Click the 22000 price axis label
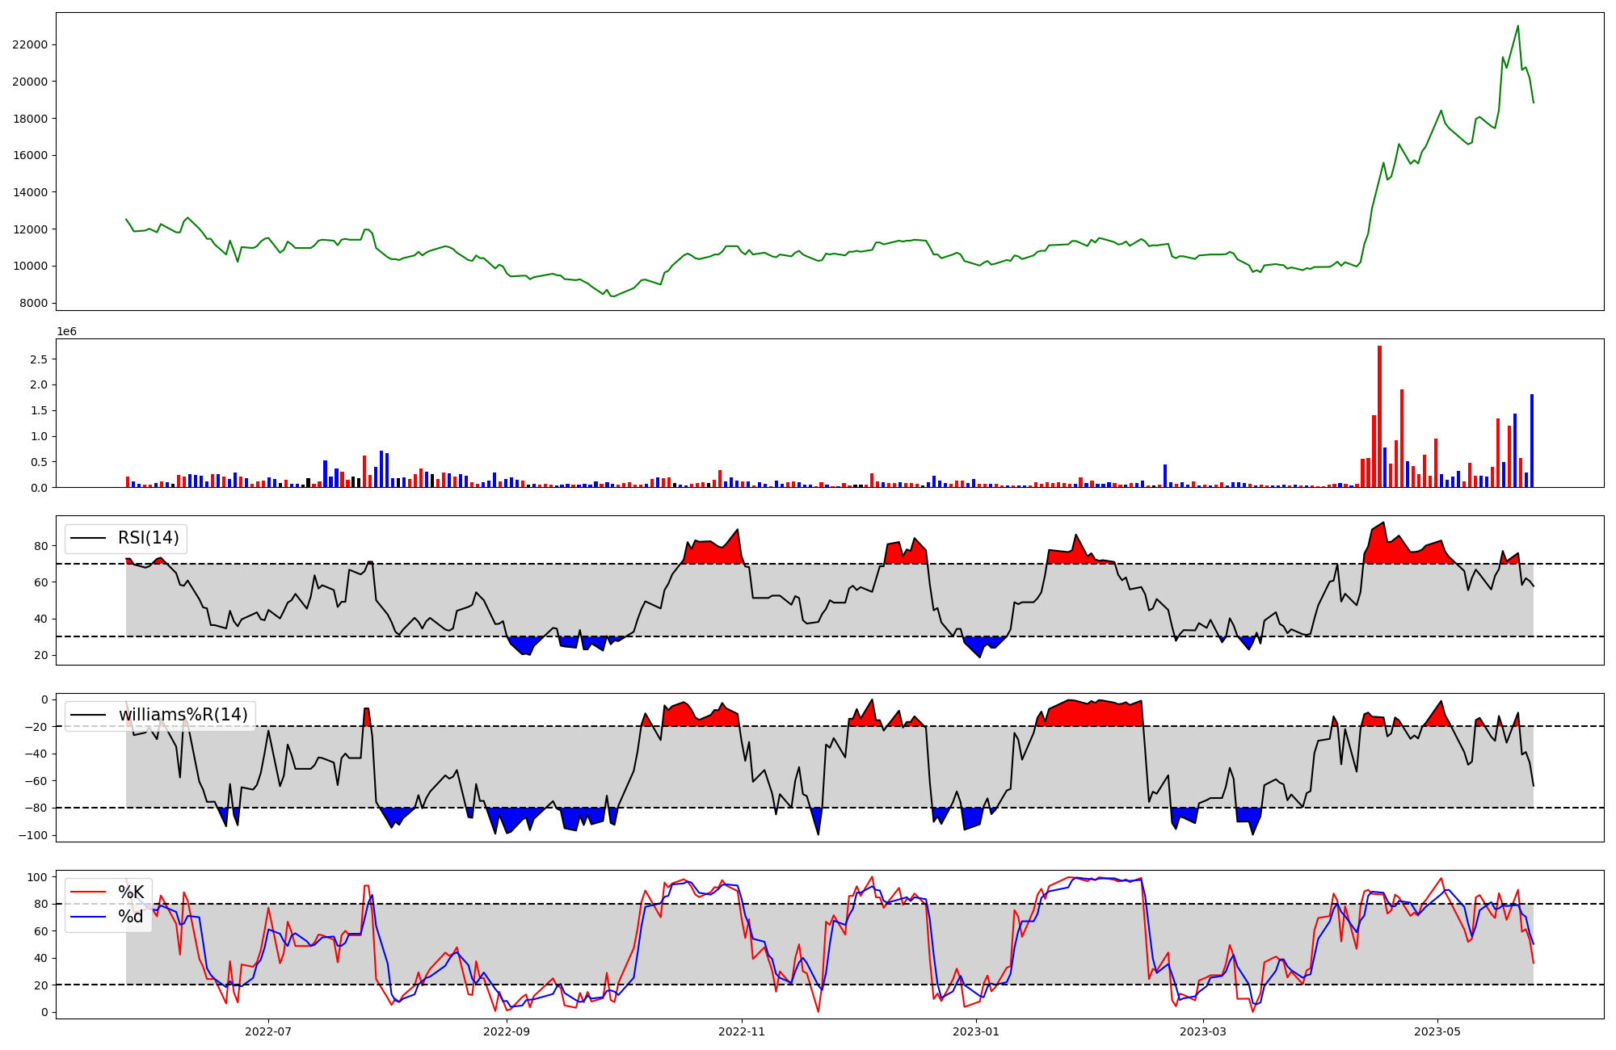 (x=30, y=44)
